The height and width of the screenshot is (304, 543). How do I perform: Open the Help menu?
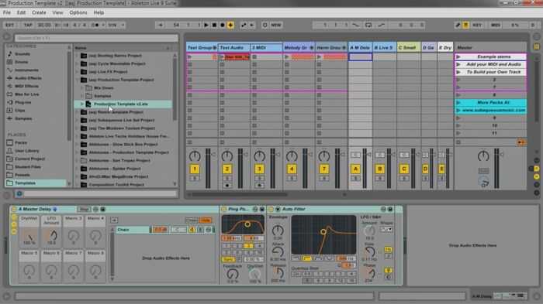(x=99, y=12)
